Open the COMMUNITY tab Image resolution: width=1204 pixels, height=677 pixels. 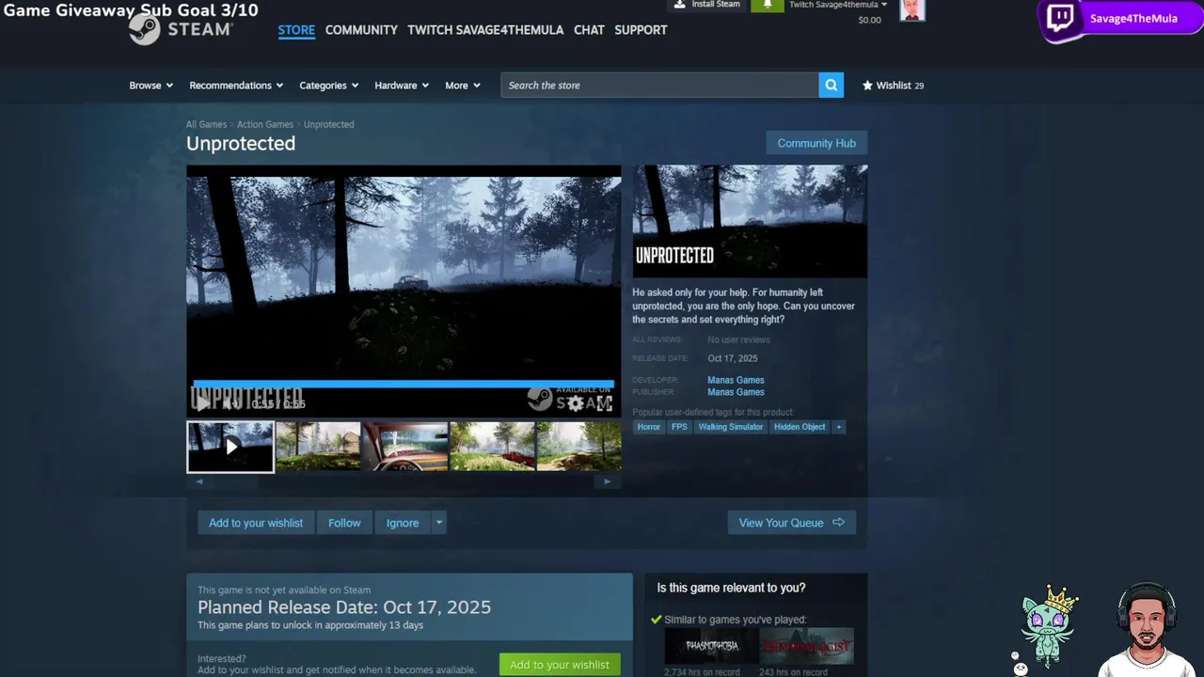click(361, 30)
